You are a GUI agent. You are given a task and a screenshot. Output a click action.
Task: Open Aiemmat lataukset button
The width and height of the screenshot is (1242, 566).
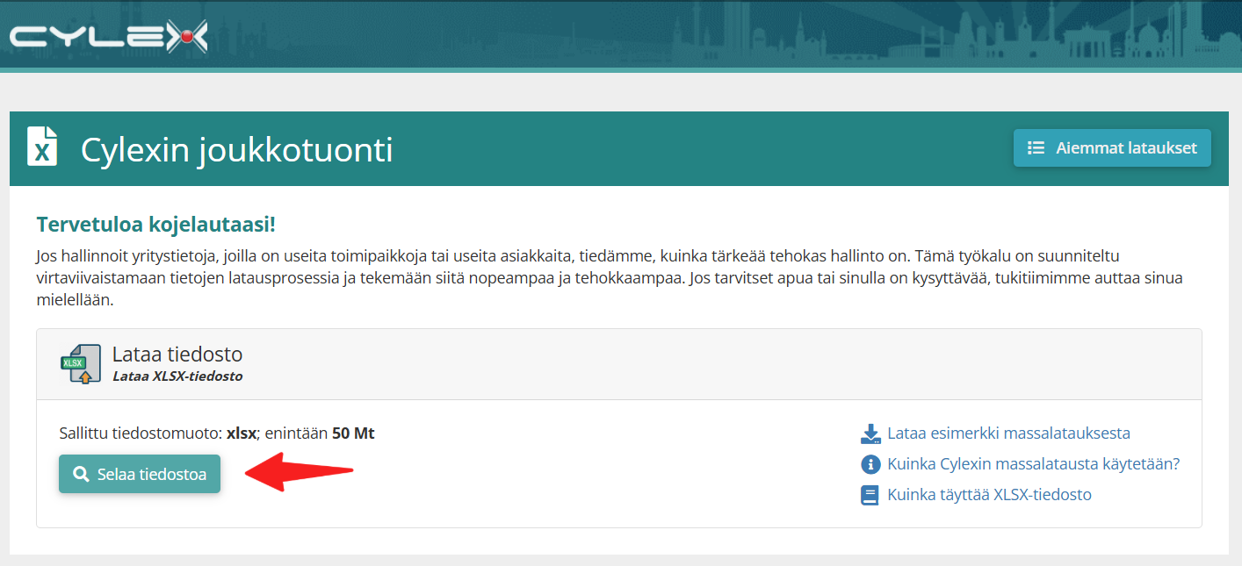pos(1112,148)
